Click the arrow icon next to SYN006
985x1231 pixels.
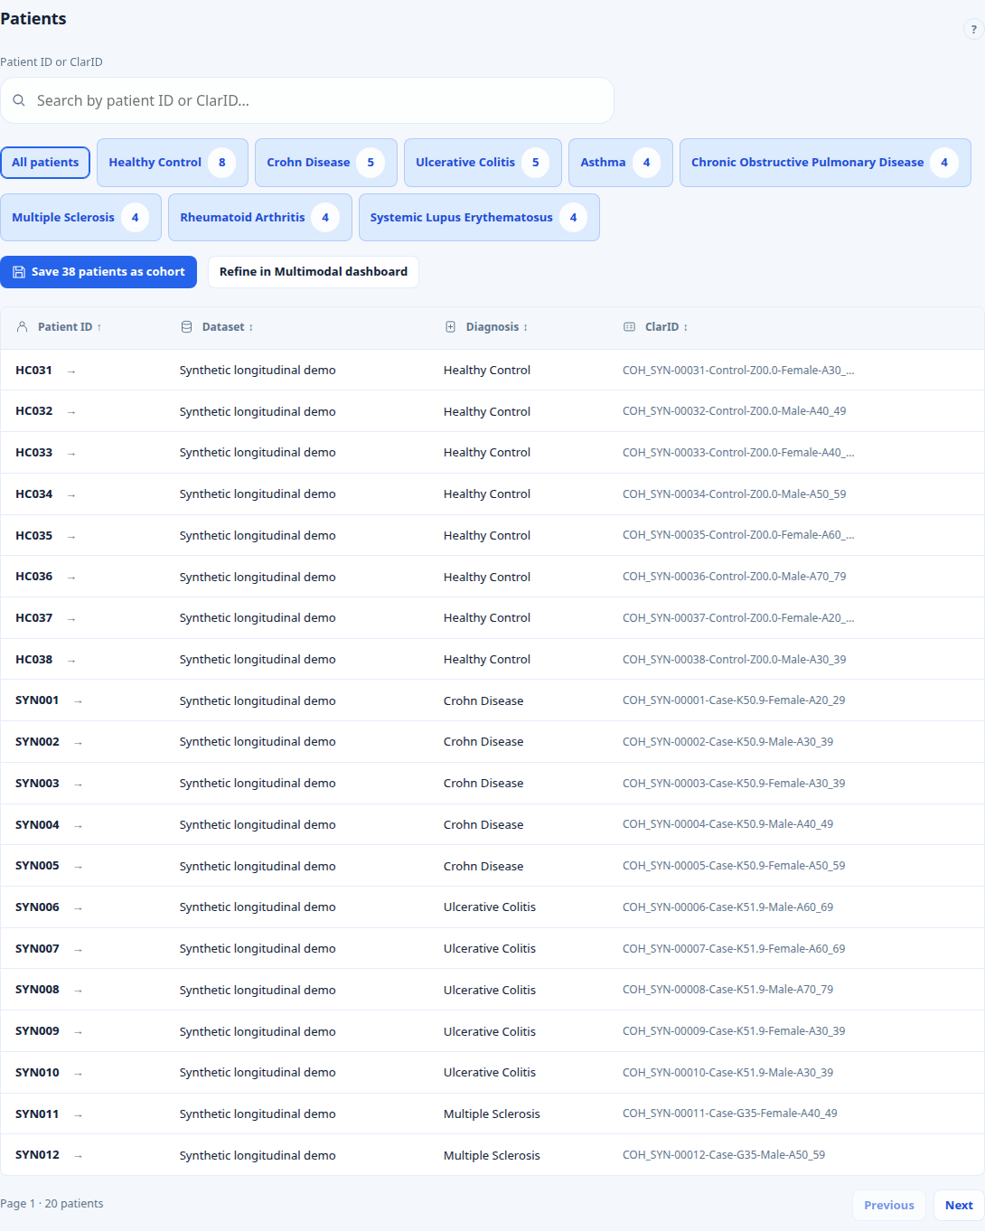(x=79, y=908)
